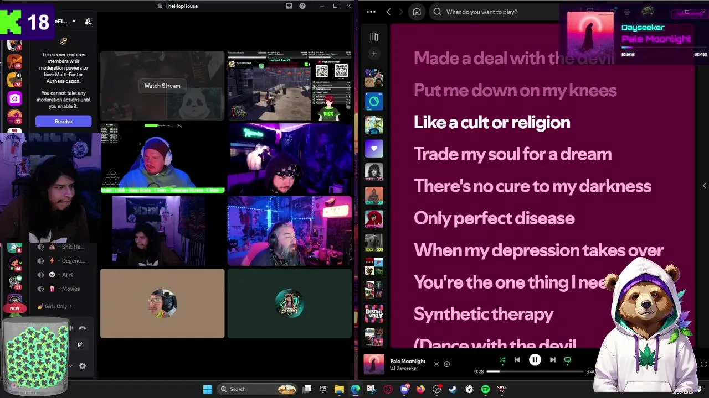Image resolution: width=709 pixels, height=398 pixels.
Task: Jump to lyric Synthetic therapy
Action: pos(484,314)
